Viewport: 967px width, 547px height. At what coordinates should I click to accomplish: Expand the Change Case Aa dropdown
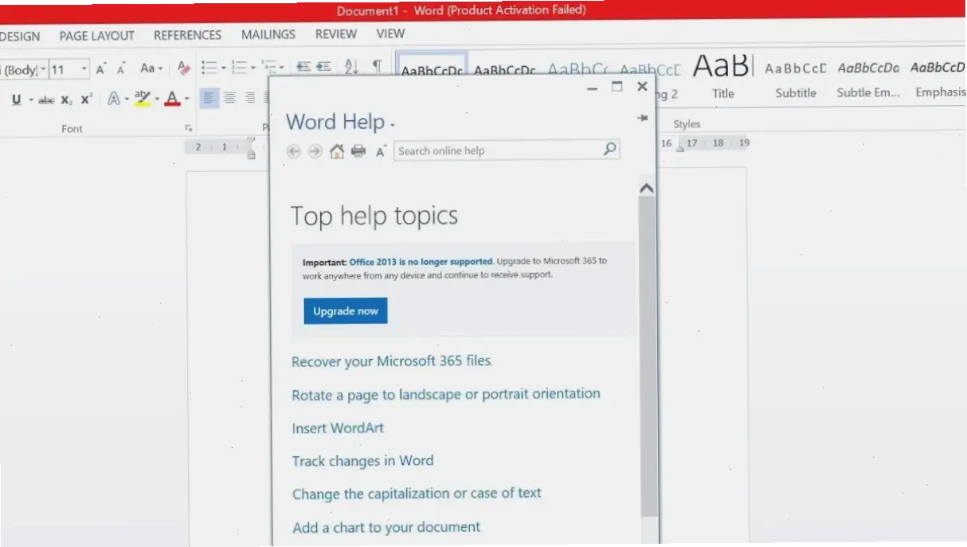click(x=151, y=68)
